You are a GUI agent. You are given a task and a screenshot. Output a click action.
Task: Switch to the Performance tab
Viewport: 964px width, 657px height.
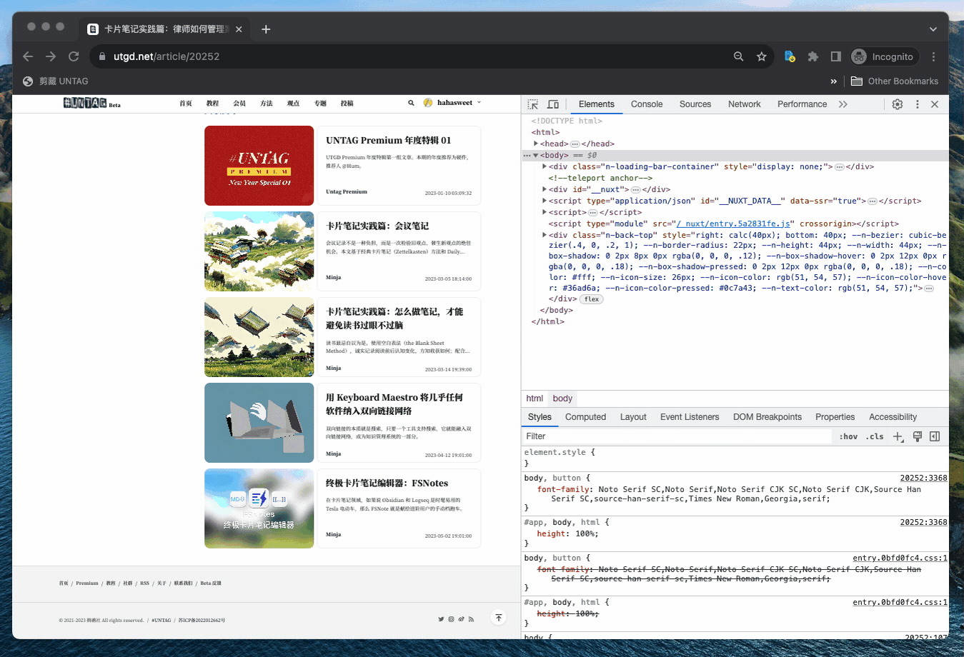pos(802,104)
